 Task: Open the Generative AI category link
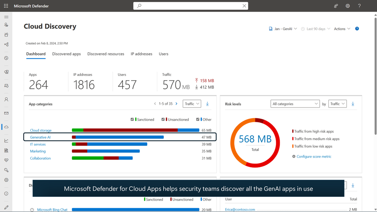(x=40, y=137)
